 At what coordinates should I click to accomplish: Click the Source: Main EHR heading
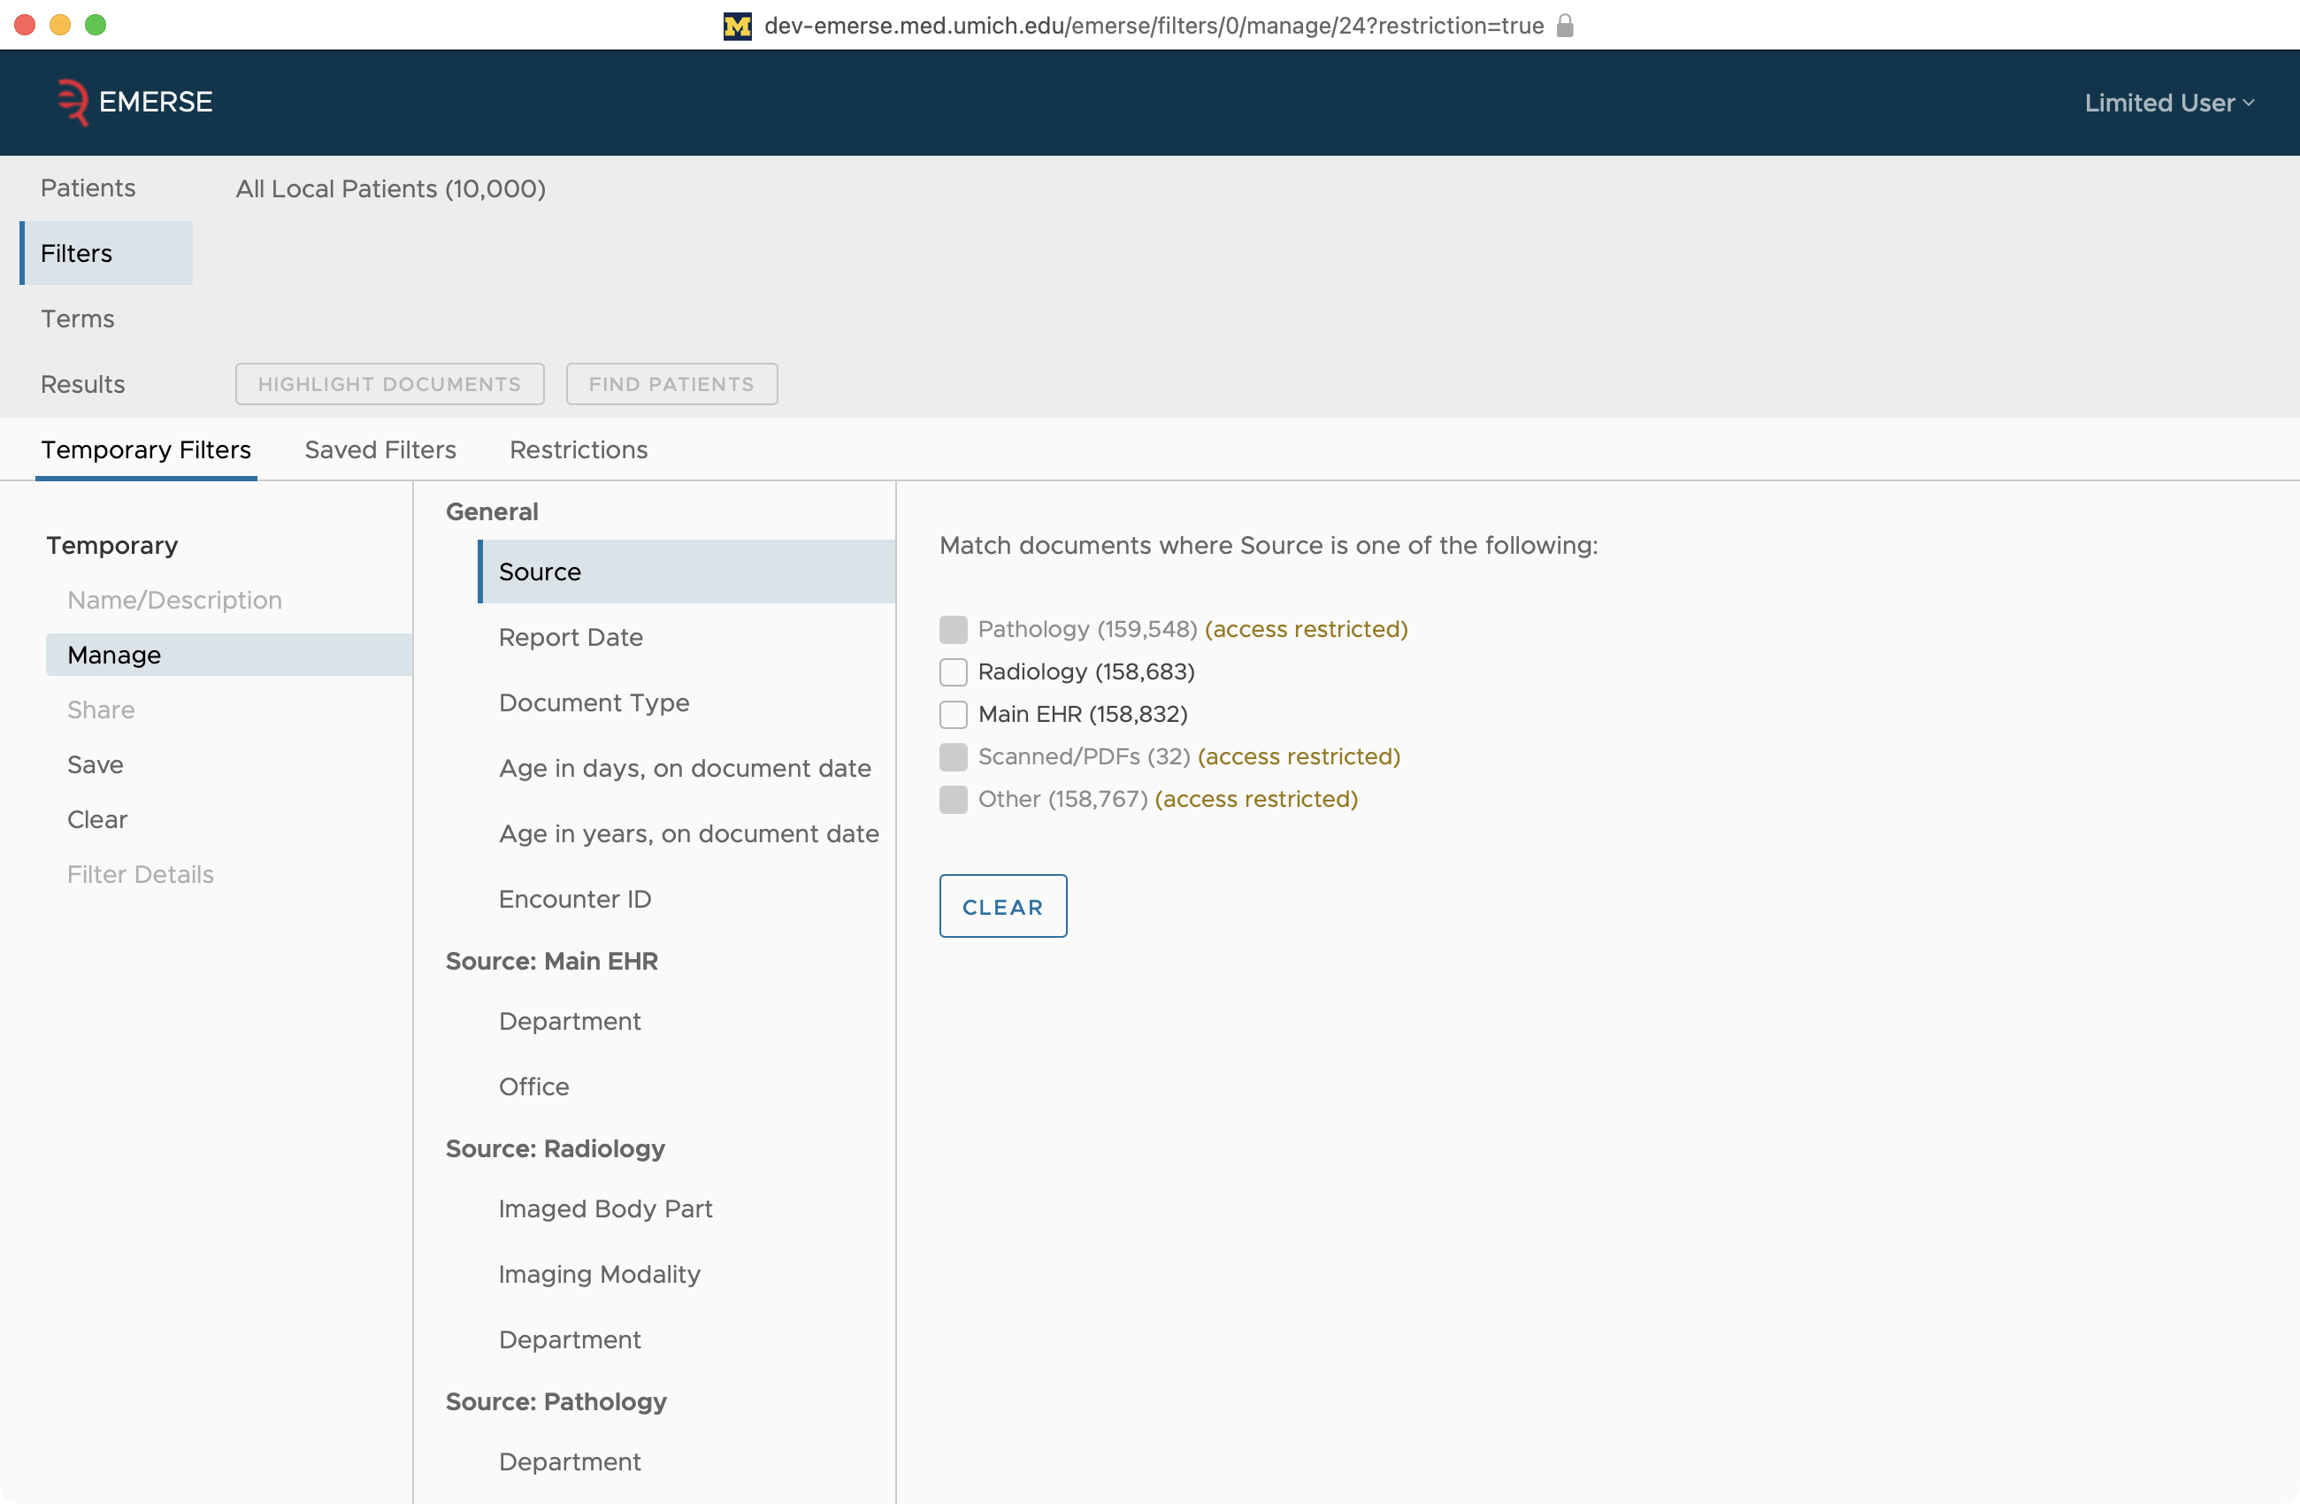[x=552, y=961]
